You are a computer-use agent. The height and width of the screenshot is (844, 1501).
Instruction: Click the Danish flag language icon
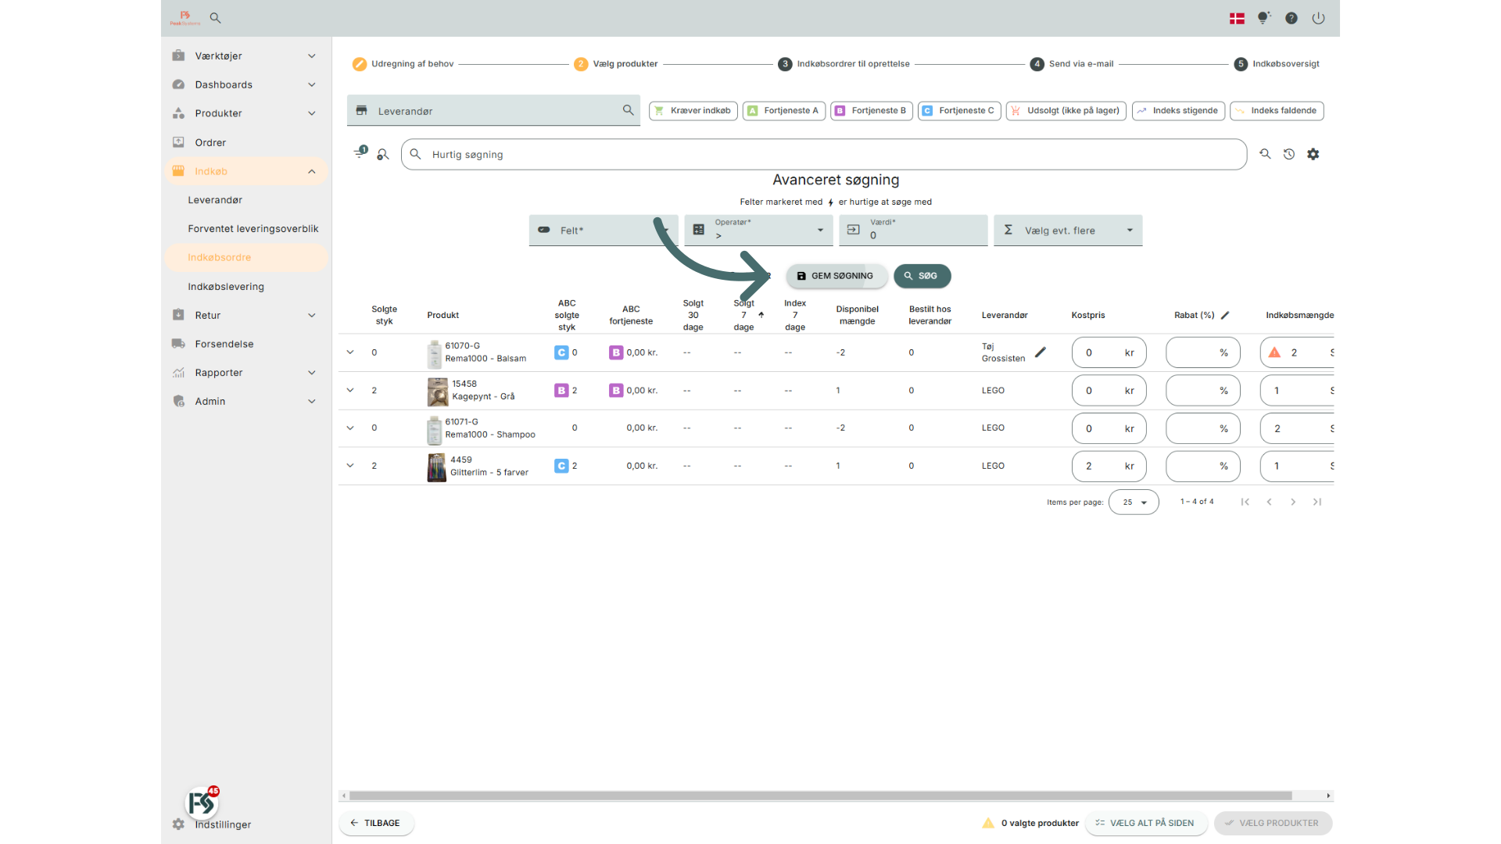pos(1237,18)
